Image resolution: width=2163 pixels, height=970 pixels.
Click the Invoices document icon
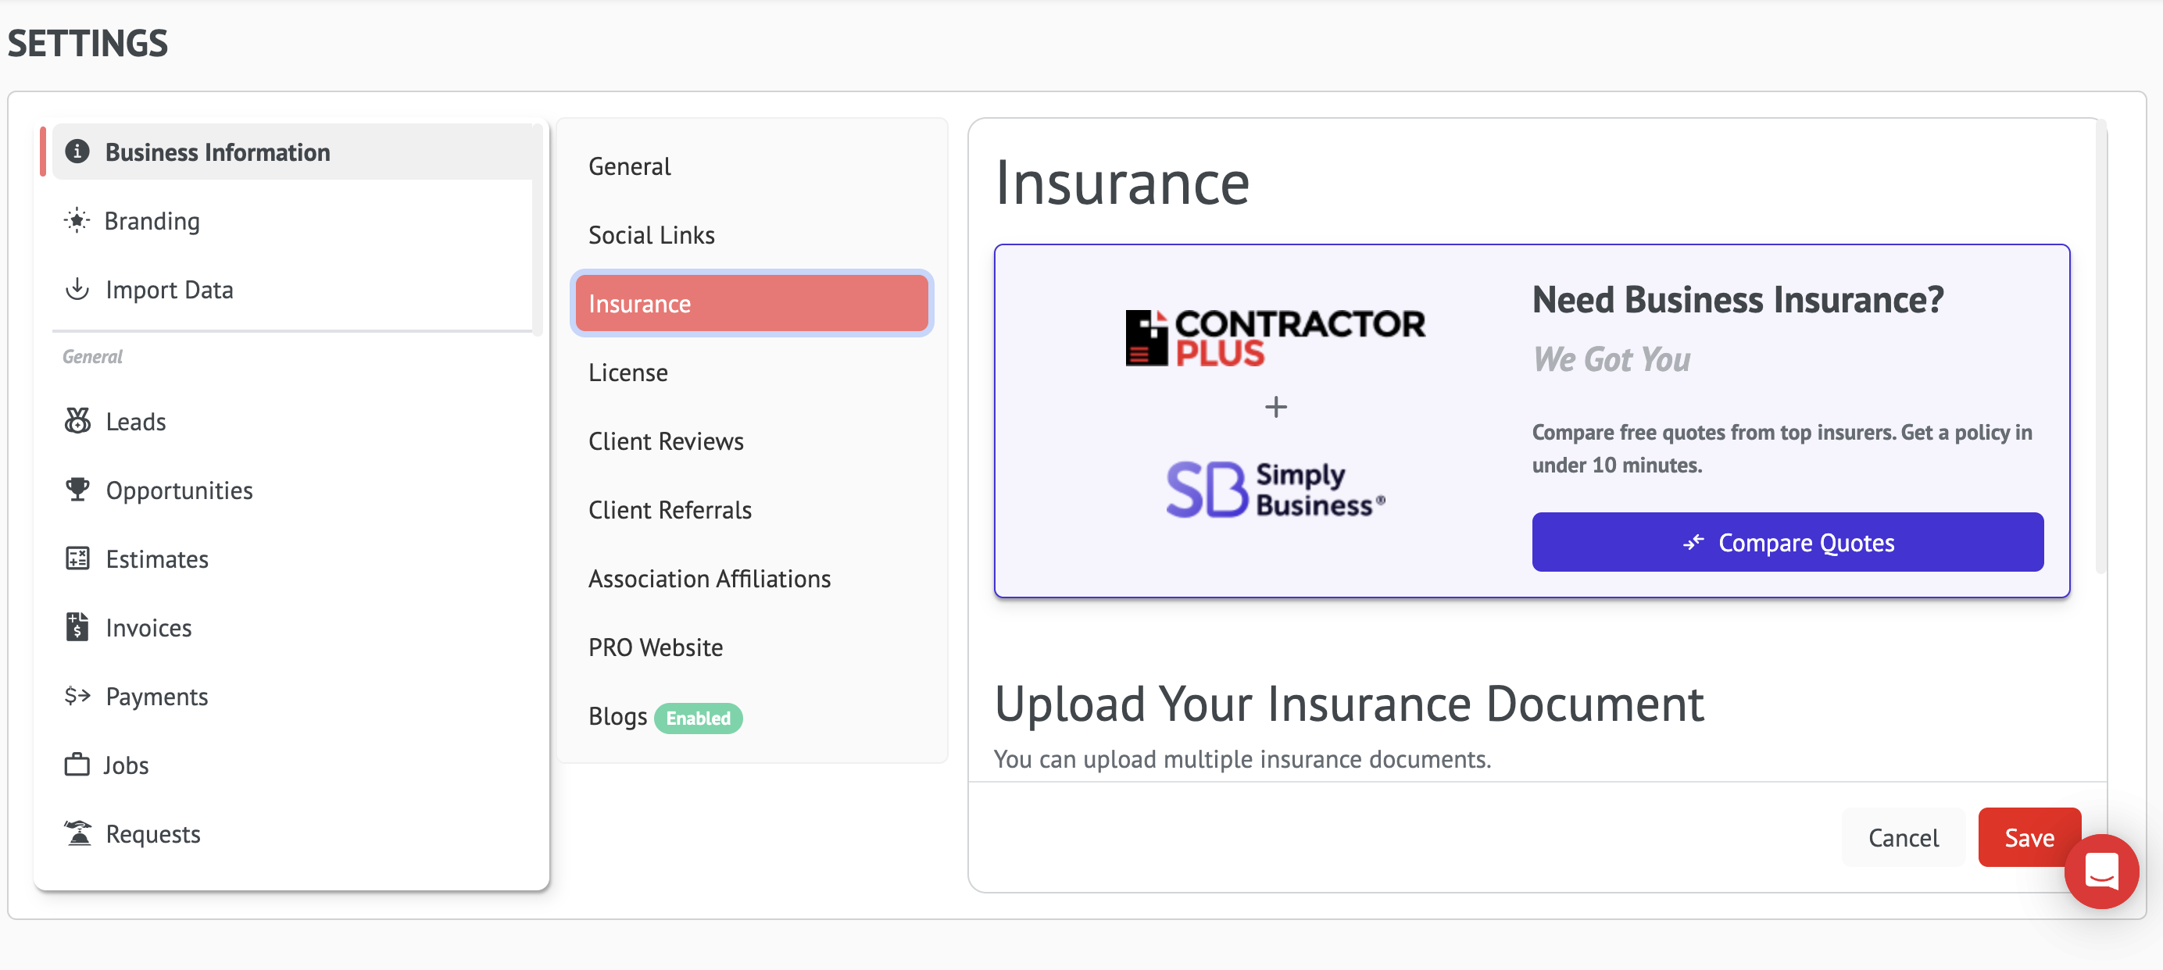pyautogui.click(x=77, y=627)
